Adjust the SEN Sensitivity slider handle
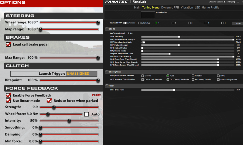Image resolution: width=243 pixels, height=145 pixels. [179, 37]
